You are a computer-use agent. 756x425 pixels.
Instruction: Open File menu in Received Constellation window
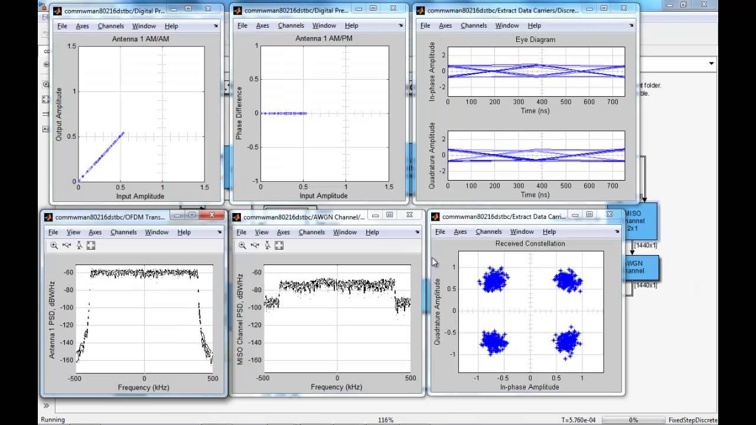pos(440,231)
